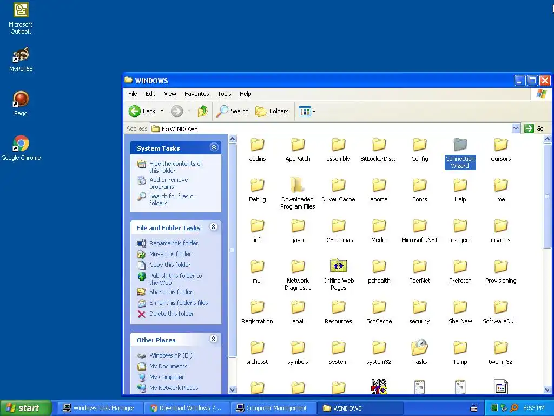Click the Start button

(x=25, y=408)
